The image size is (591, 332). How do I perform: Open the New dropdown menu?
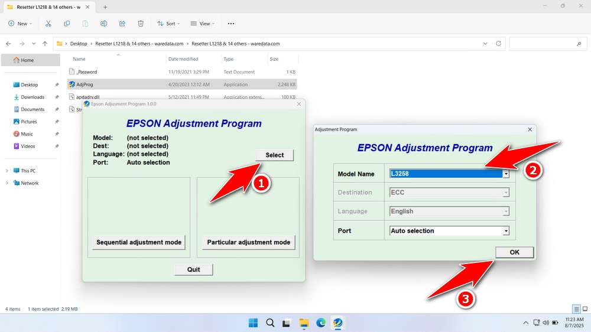[20, 24]
